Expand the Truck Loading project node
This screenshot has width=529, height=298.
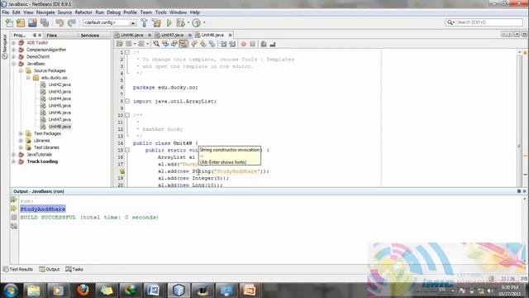coord(13,161)
